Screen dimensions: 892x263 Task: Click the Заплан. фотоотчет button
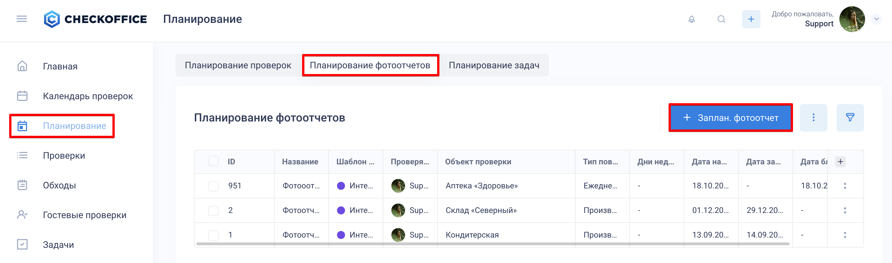point(730,118)
